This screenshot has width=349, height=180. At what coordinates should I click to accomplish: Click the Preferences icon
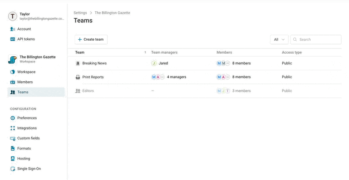point(13,118)
